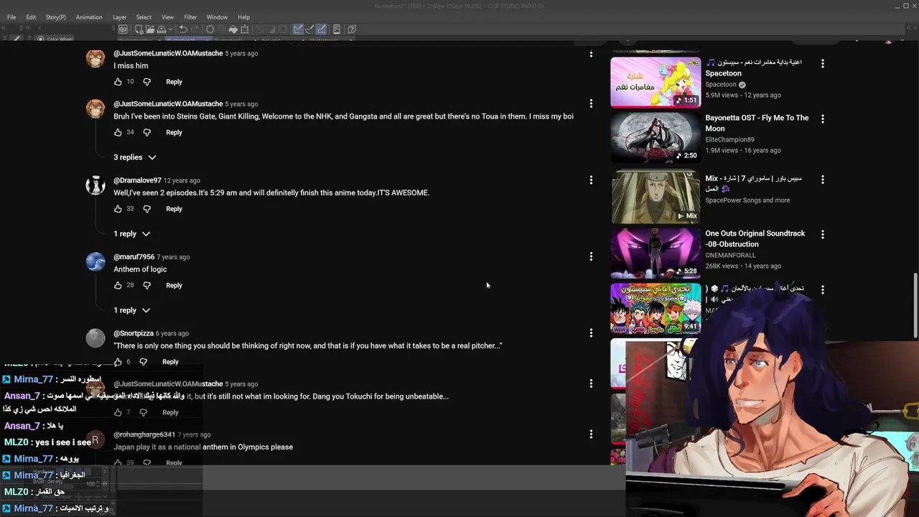
Task: Click the EliteChampion89 channel name
Action: [729, 140]
